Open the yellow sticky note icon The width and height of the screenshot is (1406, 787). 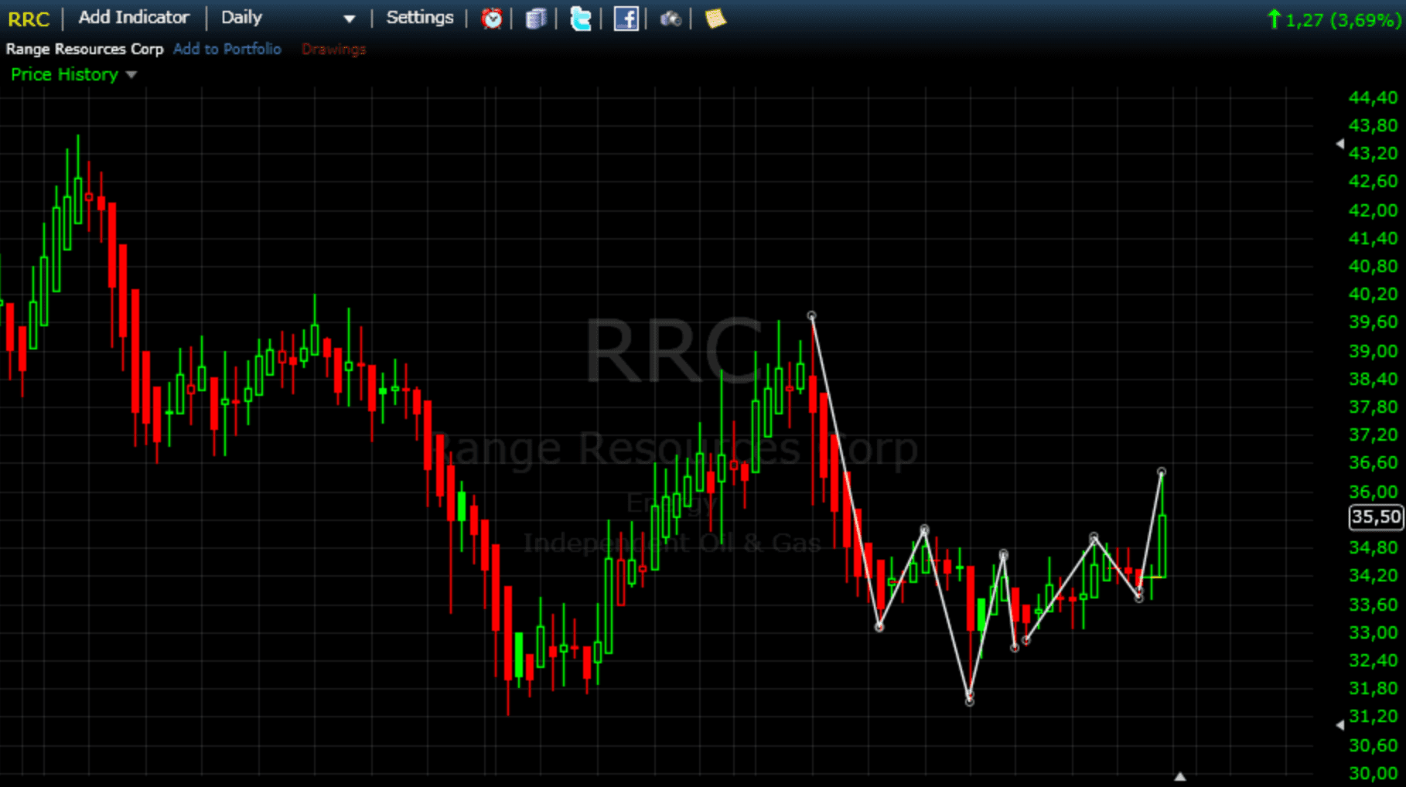[x=715, y=19]
